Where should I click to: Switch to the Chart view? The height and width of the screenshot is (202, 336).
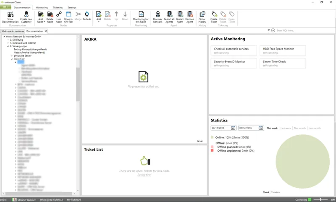pyautogui.click(x=266, y=192)
